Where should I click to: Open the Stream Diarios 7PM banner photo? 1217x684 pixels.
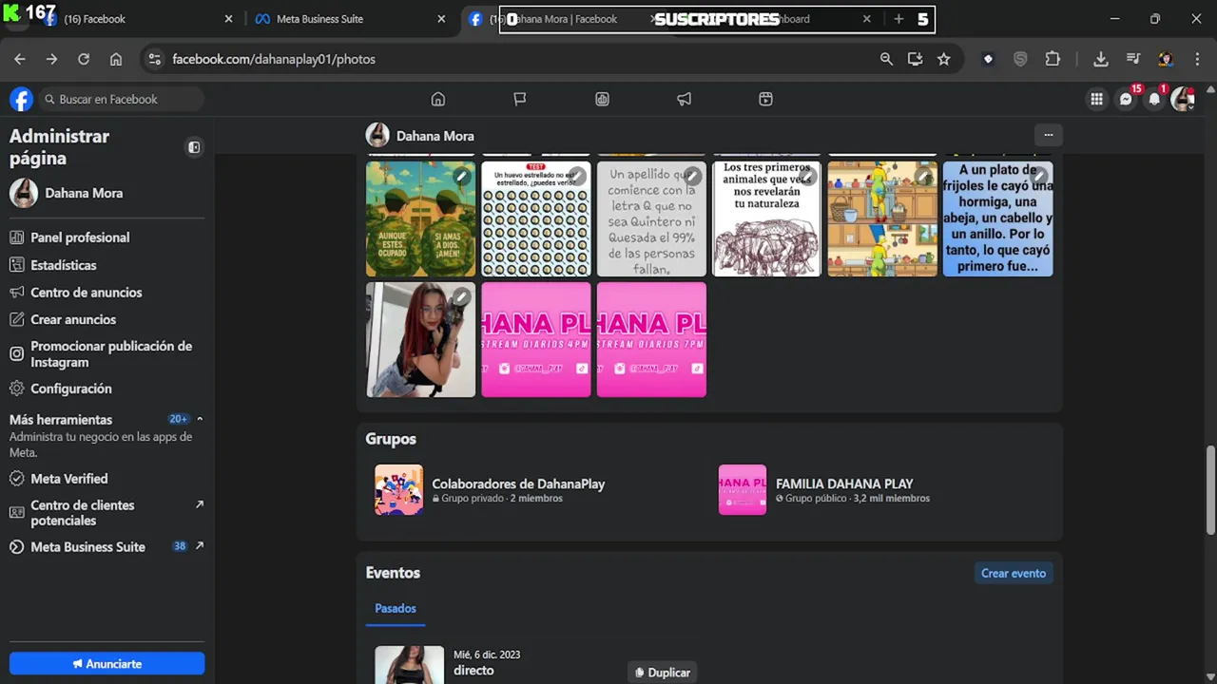pyautogui.click(x=651, y=339)
